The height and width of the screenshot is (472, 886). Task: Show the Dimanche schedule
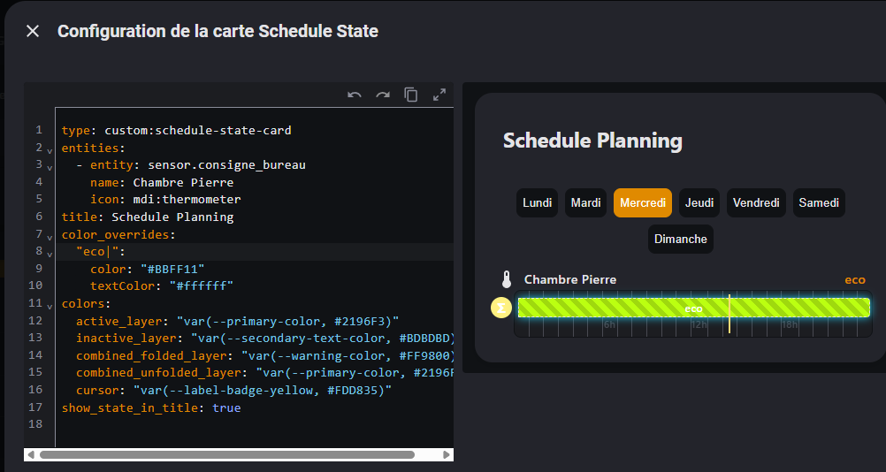pos(680,239)
